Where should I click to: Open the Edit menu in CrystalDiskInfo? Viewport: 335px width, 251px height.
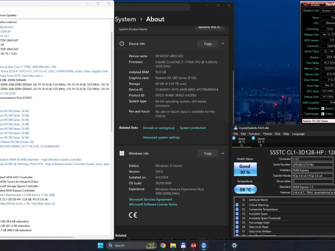pos(243,134)
